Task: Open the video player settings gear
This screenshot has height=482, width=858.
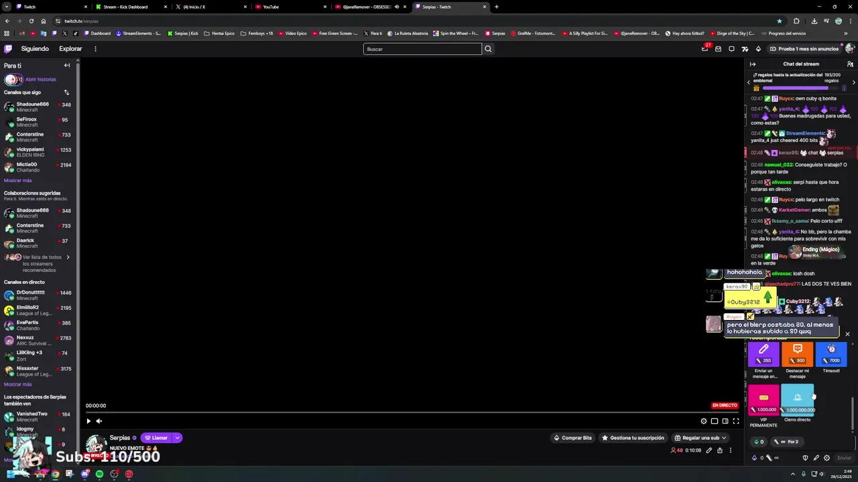Action: [704, 421]
